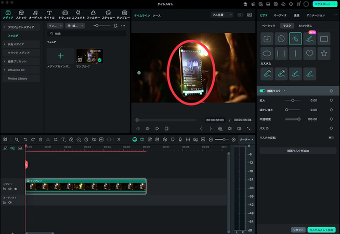Screen dimensions: 340x234
Task: Open the filter icon in media panel
Action: pos(115,26)
